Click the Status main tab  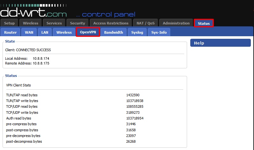point(204,23)
